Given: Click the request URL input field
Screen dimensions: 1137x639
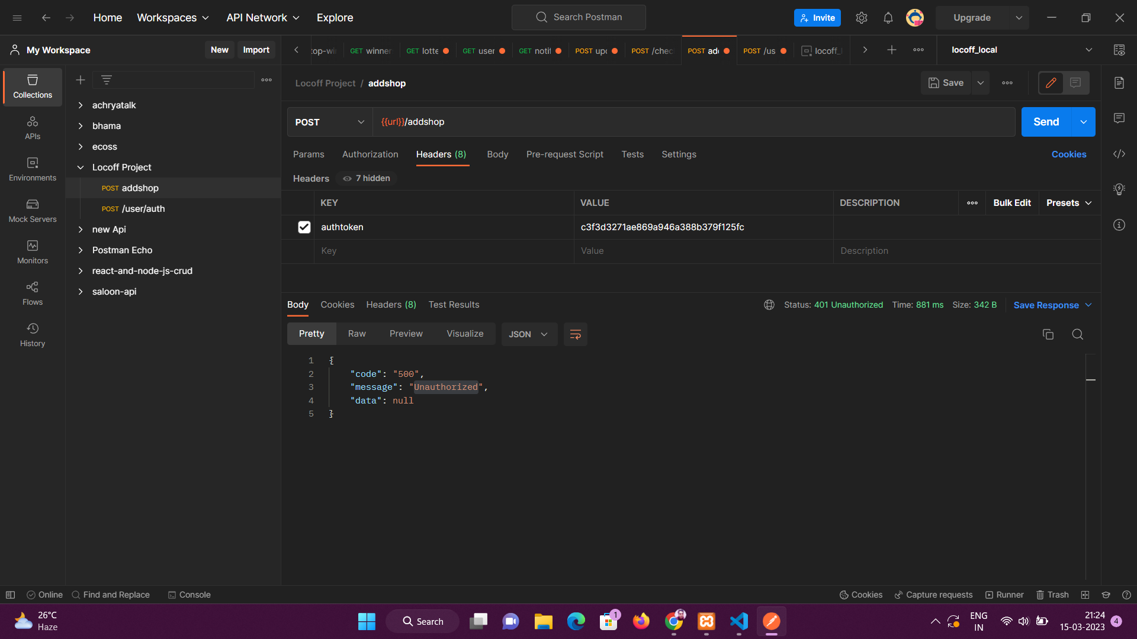Looking at the screenshot, I should click(693, 122).
